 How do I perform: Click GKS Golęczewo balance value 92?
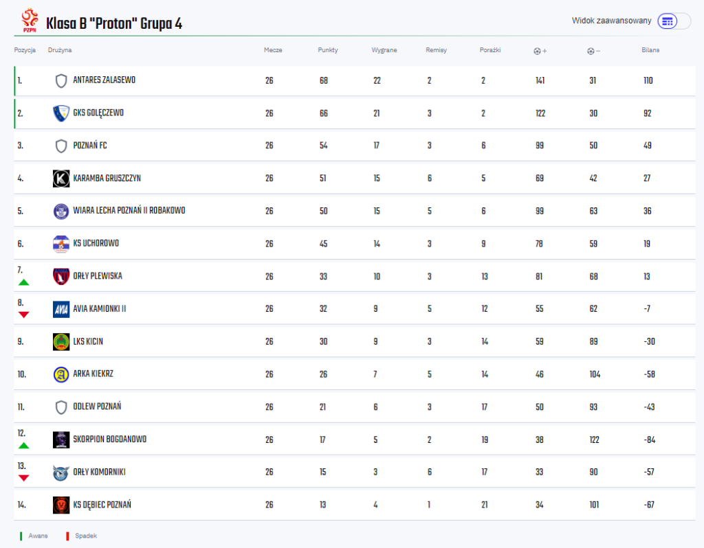[x=648, y=113]
